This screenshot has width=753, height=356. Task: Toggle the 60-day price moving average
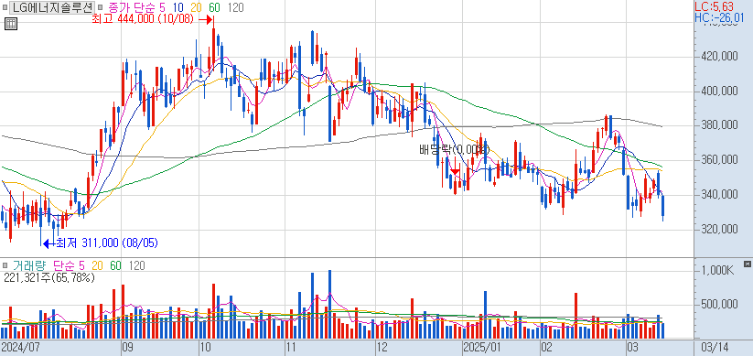tap(214, 7)
